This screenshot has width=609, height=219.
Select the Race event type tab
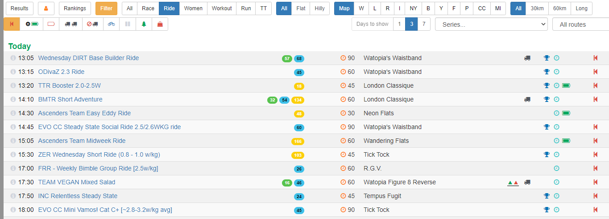pos(148,8)
